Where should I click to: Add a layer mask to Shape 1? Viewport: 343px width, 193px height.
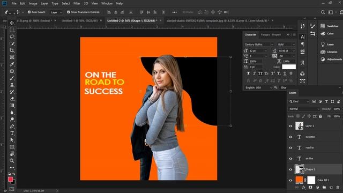[310, 188]
